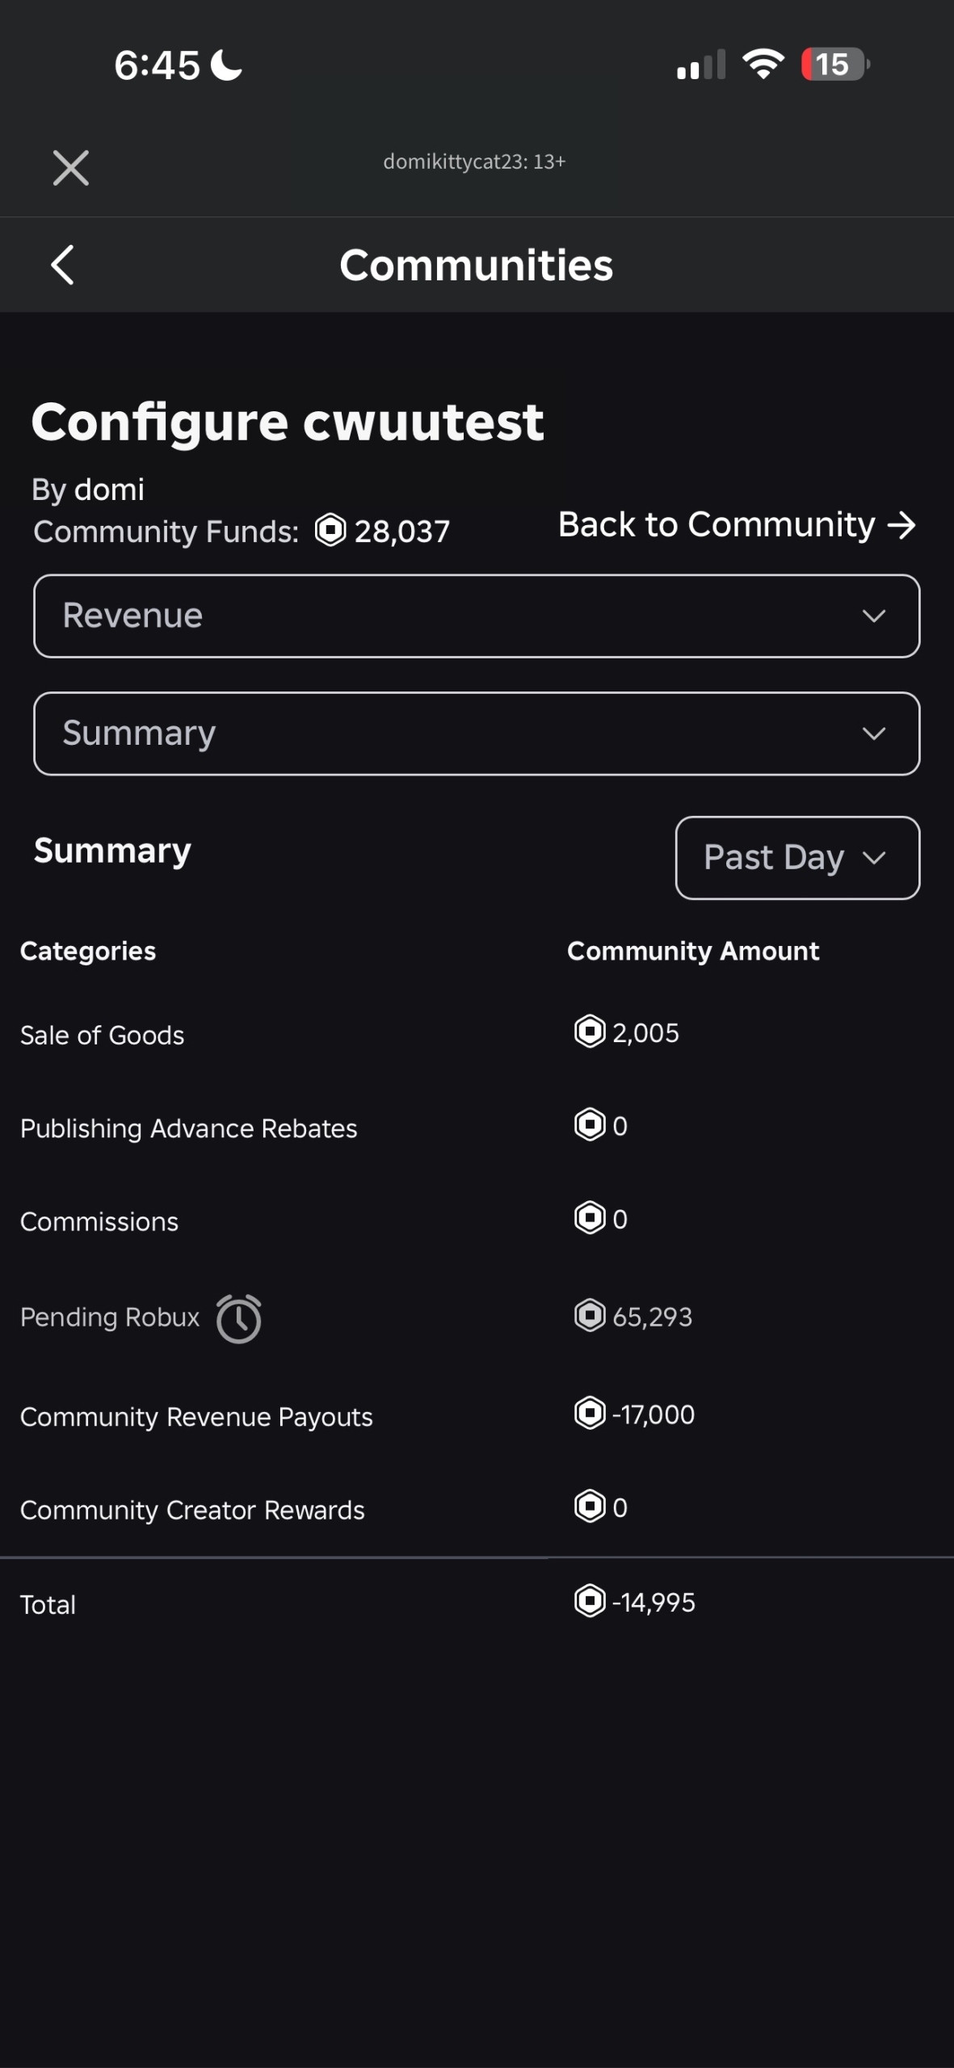The height and width of the screenshot is (2068, 954).
Task: Open the Revenue dropdown
Action: tap(477, 616)
